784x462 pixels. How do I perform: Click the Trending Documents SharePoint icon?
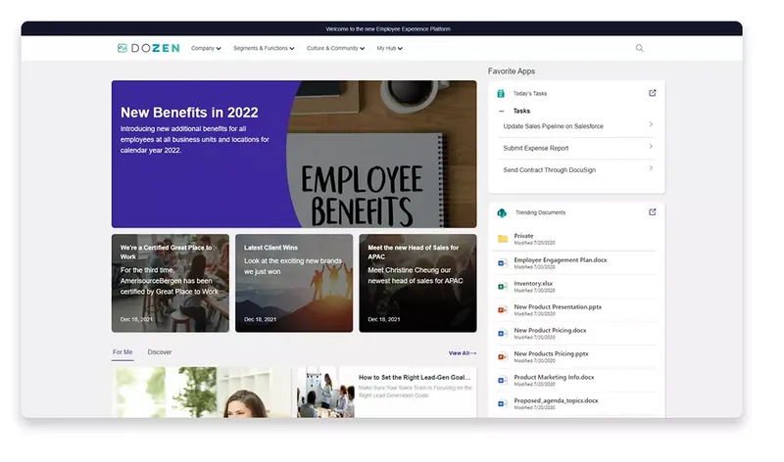coord(502,212)
